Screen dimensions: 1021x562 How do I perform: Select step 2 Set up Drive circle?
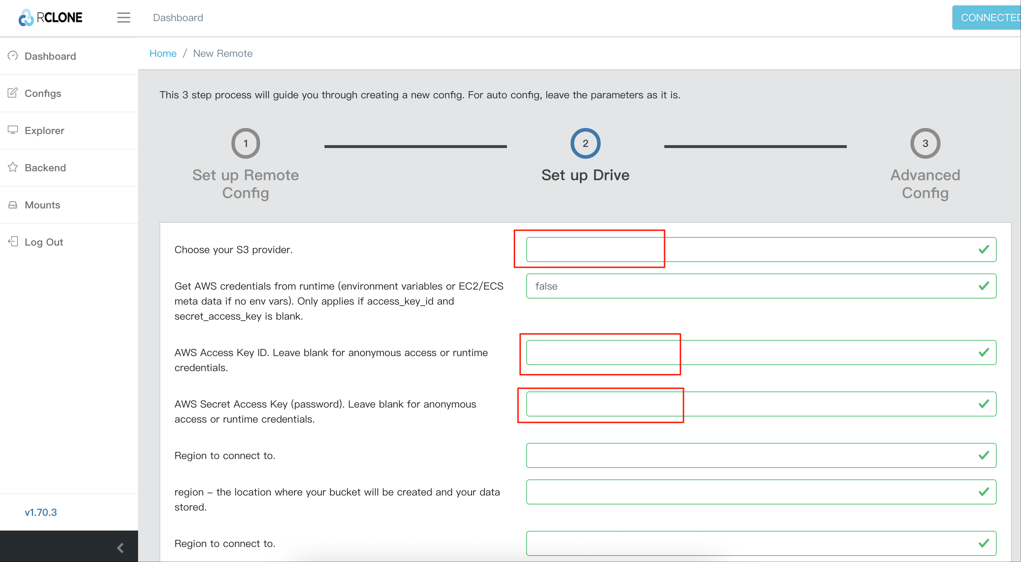pyautogui.click(x=585, y=143)
